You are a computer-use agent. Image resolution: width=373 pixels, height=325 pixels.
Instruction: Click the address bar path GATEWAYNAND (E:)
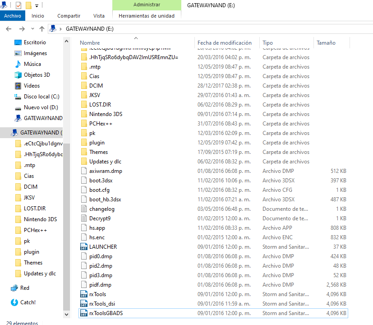pyautogui.click(x=90, y=29)
